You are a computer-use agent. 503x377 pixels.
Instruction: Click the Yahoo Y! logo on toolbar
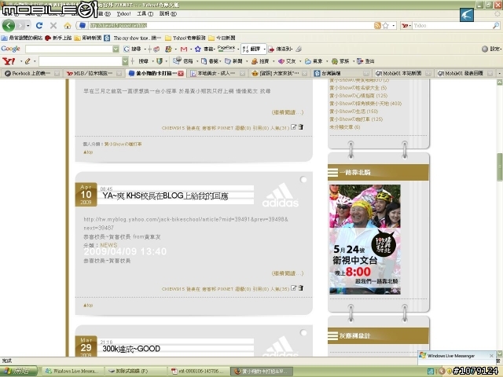click(x=9, y=61)
